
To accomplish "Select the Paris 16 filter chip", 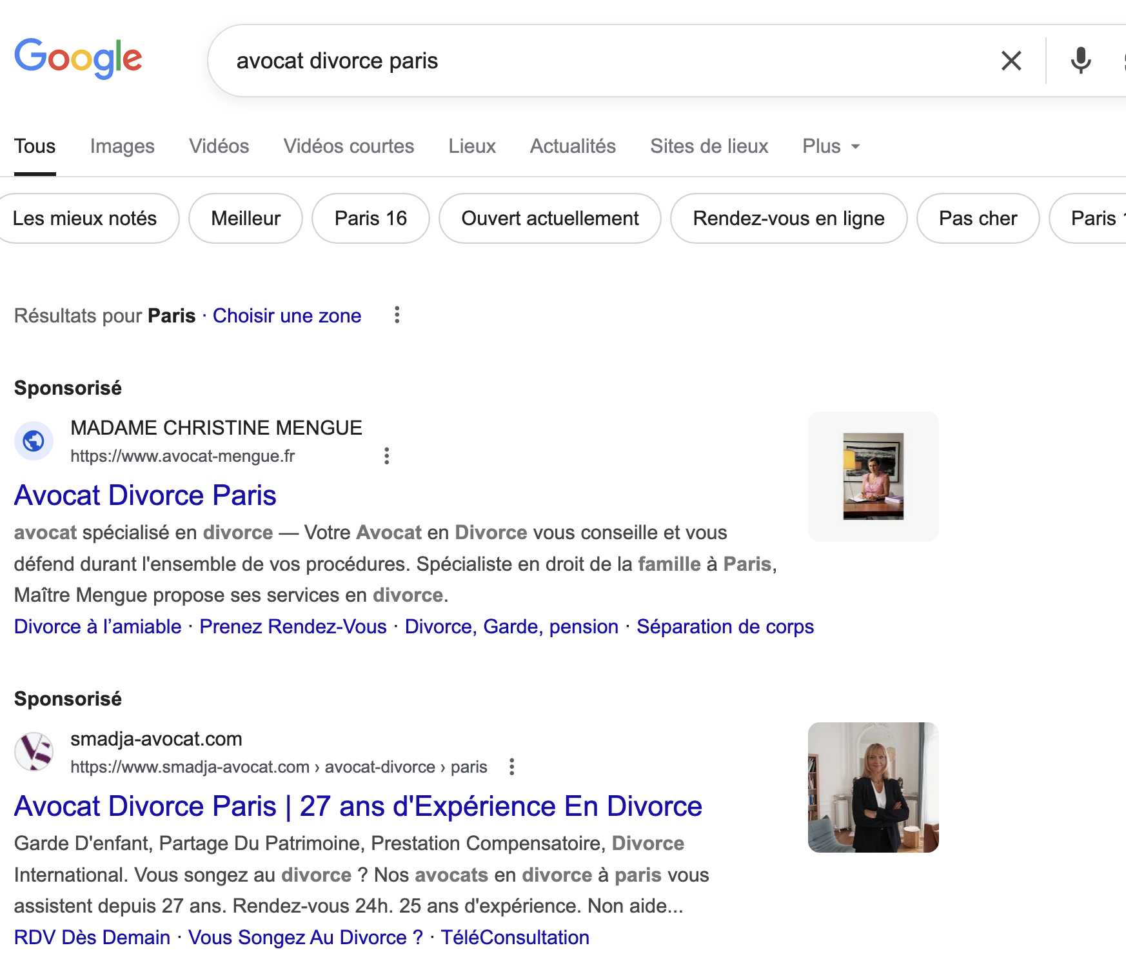I will [371, 219].
